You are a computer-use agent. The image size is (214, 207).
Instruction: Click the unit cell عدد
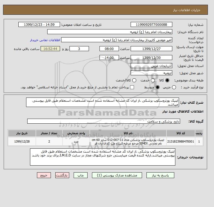pos(76,141)
